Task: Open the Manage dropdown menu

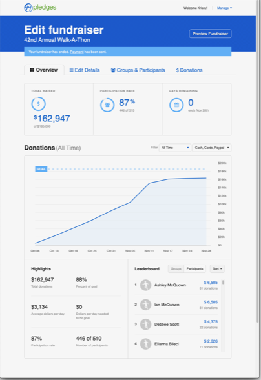Action: tap(224, 8)
